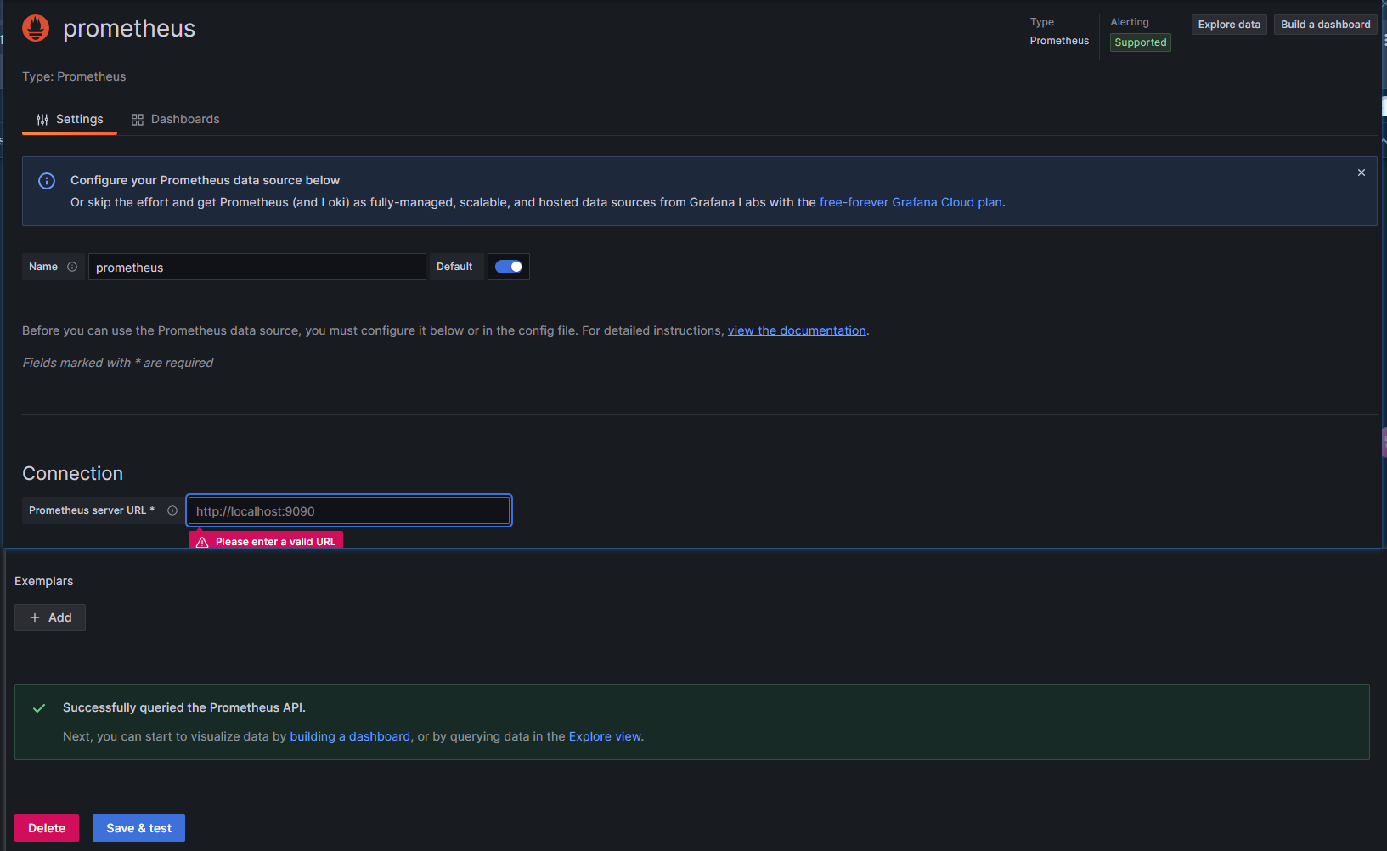This screenshot has height=851, width=1387.
Task: Click the info icon in the configuration banner
Action: coord(47,181)
